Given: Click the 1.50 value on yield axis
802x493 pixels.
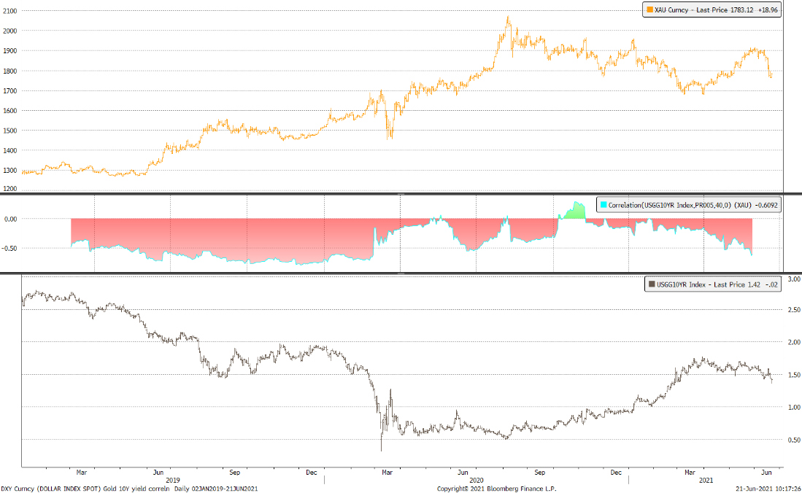Looking at the screenshot, I should tap(793, 375).
